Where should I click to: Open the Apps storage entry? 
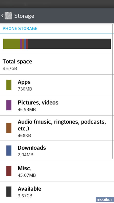click(57, 85)
